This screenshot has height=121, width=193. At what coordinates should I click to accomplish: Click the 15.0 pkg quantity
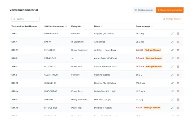coord(140,34)
